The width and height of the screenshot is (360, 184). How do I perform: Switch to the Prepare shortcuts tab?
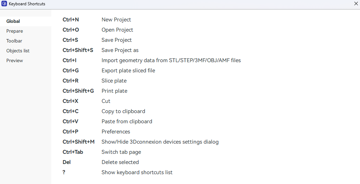click(x=14, y=31)
